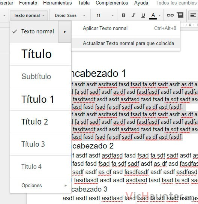The width and height of the screenshot is (198, 204).
Task: Open the Droid Sans font dropdown
Action: [x=70, y=15]
